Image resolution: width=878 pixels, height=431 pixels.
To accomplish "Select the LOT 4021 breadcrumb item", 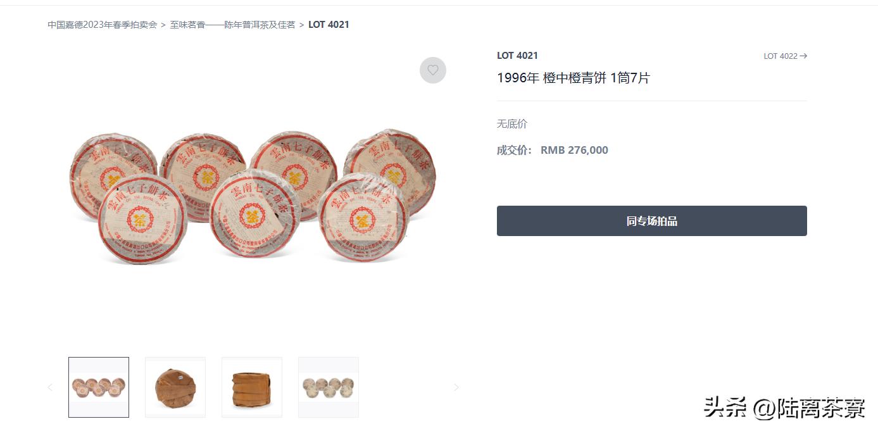I will coord(329,25).
